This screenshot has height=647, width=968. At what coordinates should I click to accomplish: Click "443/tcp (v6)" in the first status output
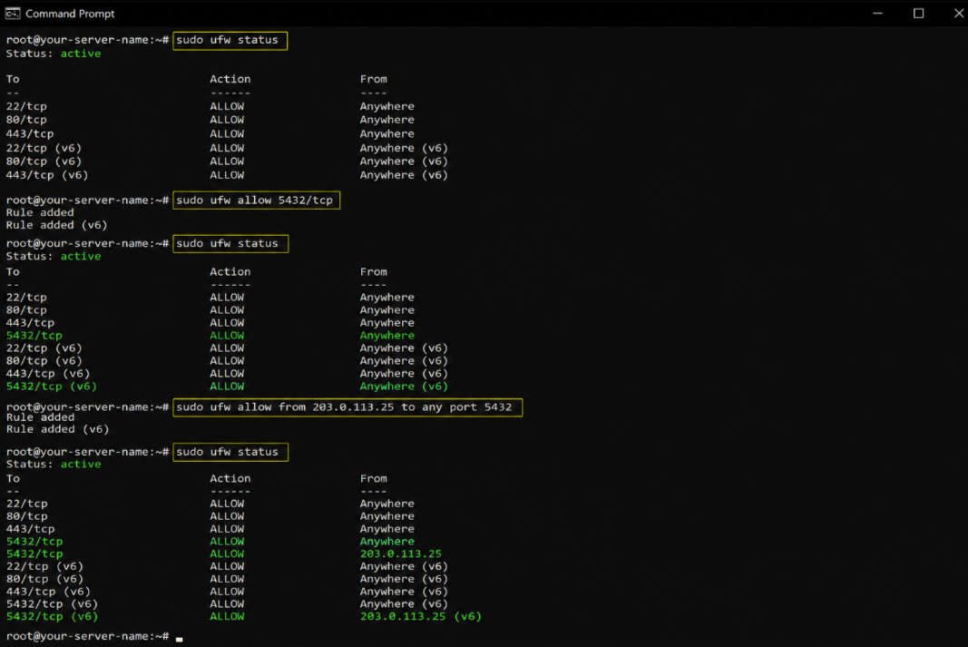[47, 175]
